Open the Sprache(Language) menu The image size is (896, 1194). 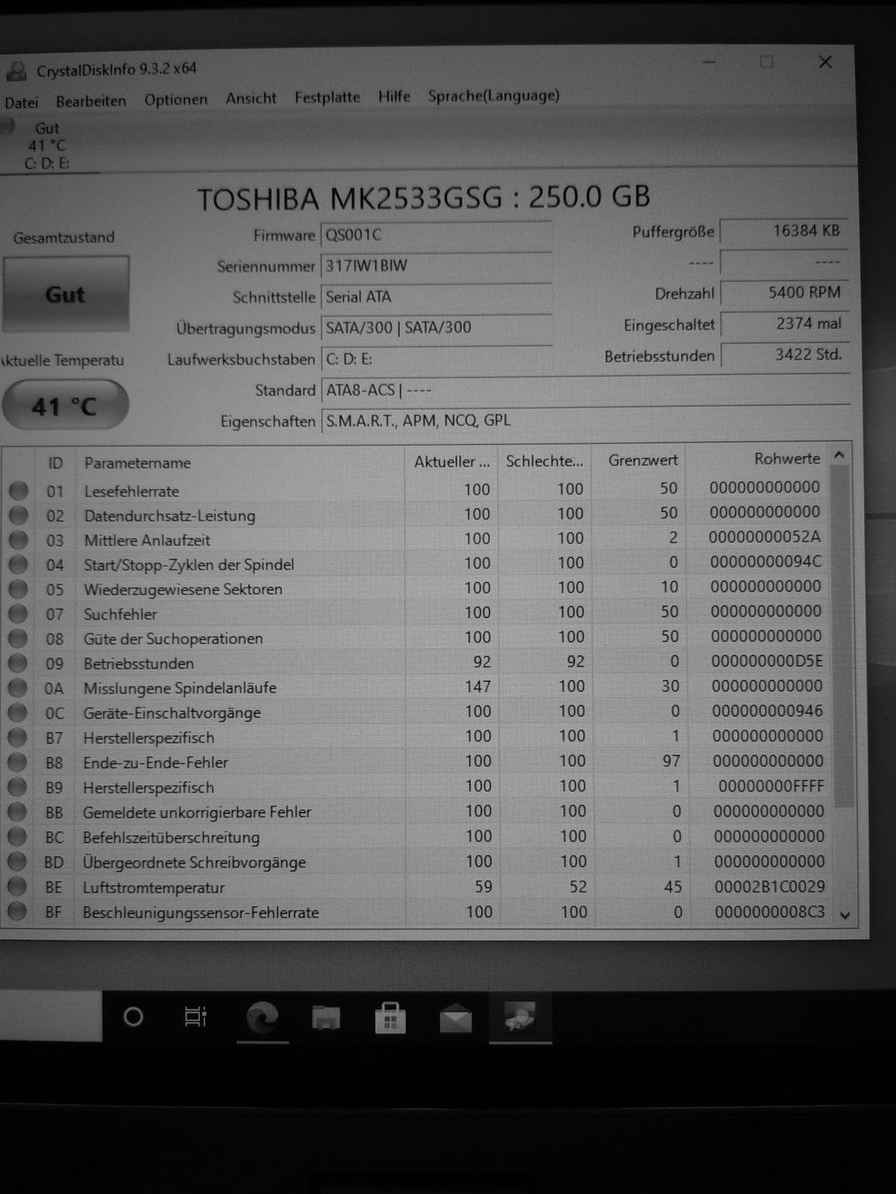tap(494, 96)
